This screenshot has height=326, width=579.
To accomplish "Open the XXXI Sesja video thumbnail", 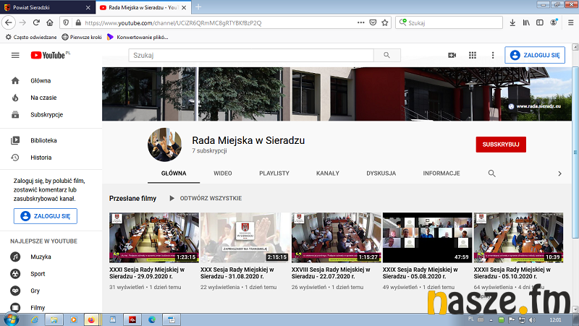I will tap(153, 237).
